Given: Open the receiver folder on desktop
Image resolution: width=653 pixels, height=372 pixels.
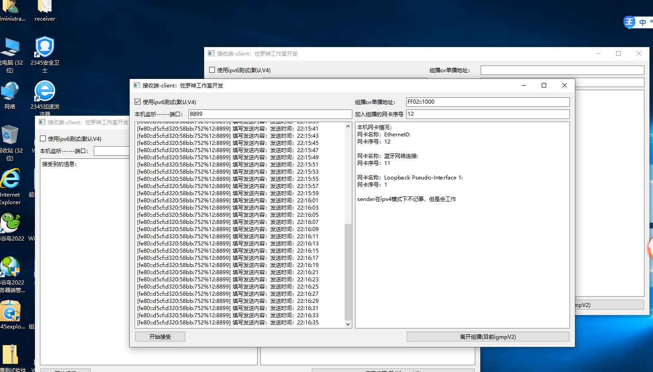Looking at the screenshot, I should (44, 8).
